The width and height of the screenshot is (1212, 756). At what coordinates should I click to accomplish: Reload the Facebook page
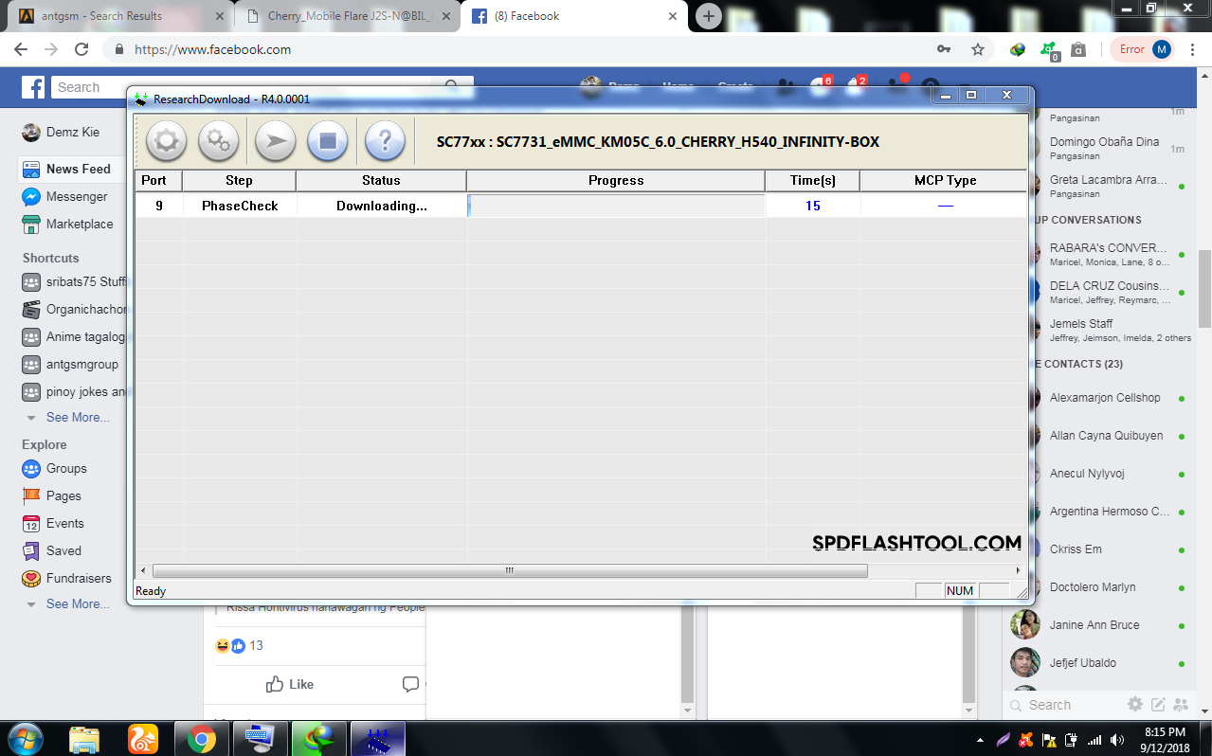[81, 49]
